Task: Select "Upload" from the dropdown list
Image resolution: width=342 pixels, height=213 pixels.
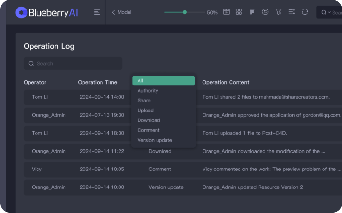Action: point(146,111)
